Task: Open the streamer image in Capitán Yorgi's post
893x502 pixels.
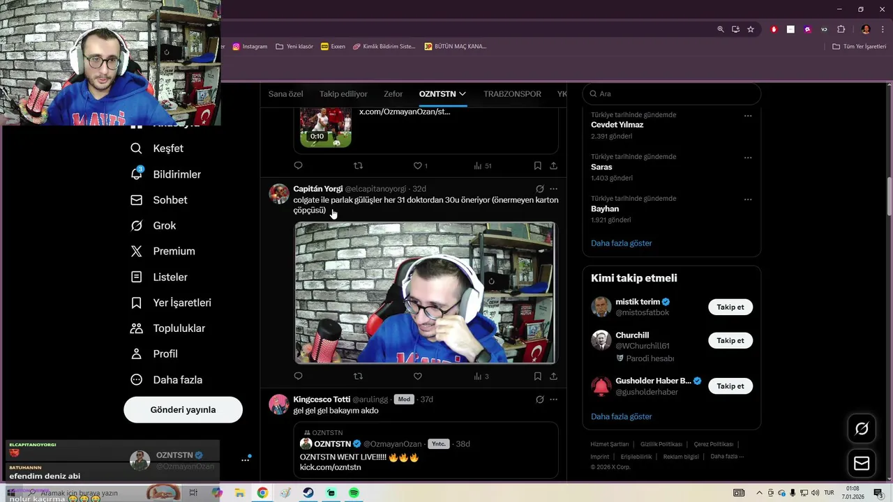Action: coord(425,293)
